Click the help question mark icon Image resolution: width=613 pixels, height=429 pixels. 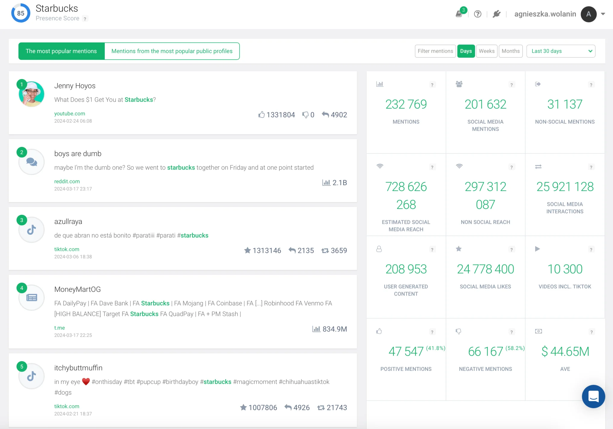pos(477,14)
